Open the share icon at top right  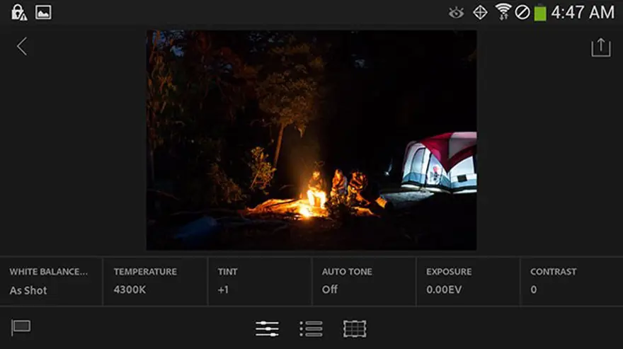click(x=600, y=47)
